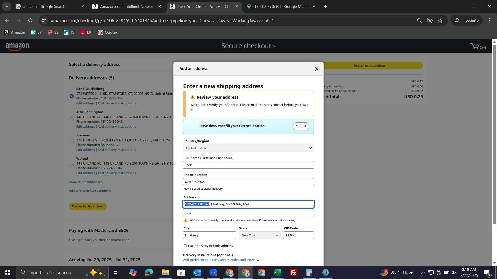The image size is (497, 279).
Task: Select Alfie Bennington address radio button
Action: click(72, 119)
